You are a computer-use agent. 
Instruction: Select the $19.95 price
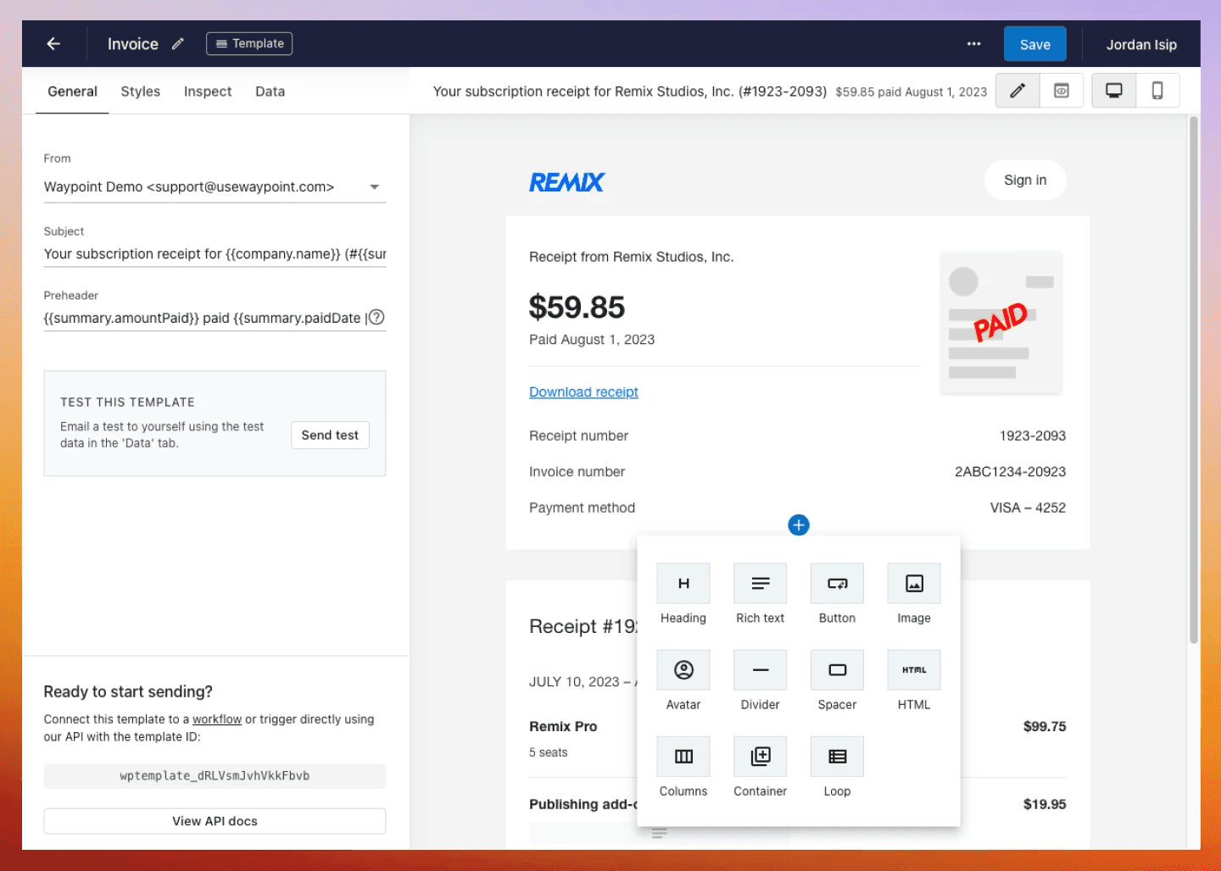click(1045, 804)
